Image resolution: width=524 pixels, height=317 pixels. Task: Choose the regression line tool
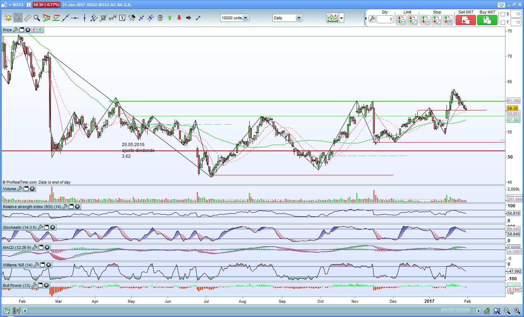click(113, 18)
